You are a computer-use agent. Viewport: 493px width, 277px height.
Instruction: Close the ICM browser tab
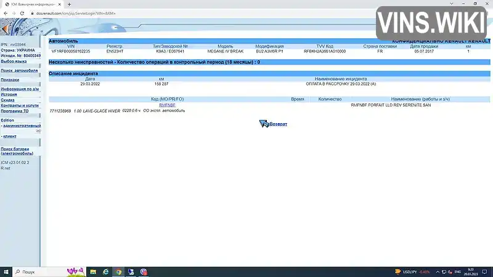[x=59, y=4]
